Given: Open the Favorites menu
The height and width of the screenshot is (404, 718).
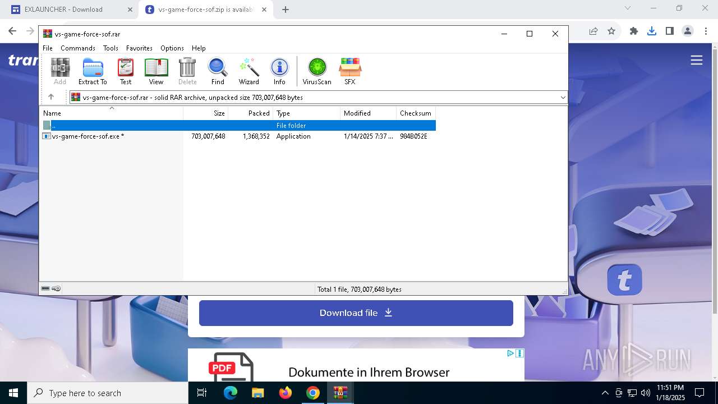Looking at the screenshot, I should (139, 48).
